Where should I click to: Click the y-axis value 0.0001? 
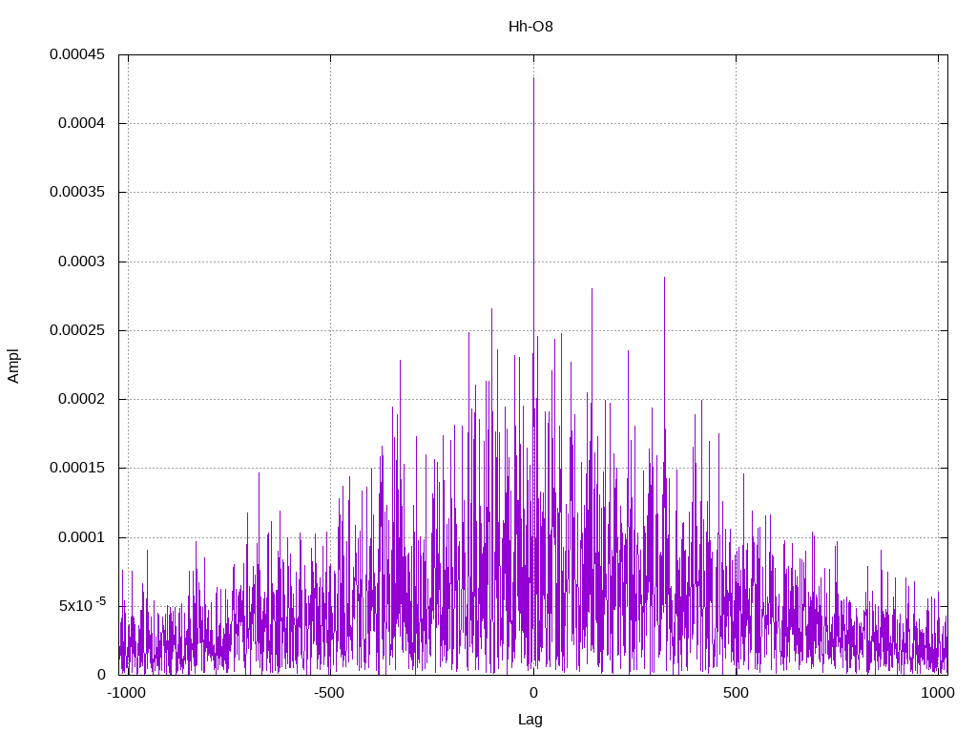(82, 537)
